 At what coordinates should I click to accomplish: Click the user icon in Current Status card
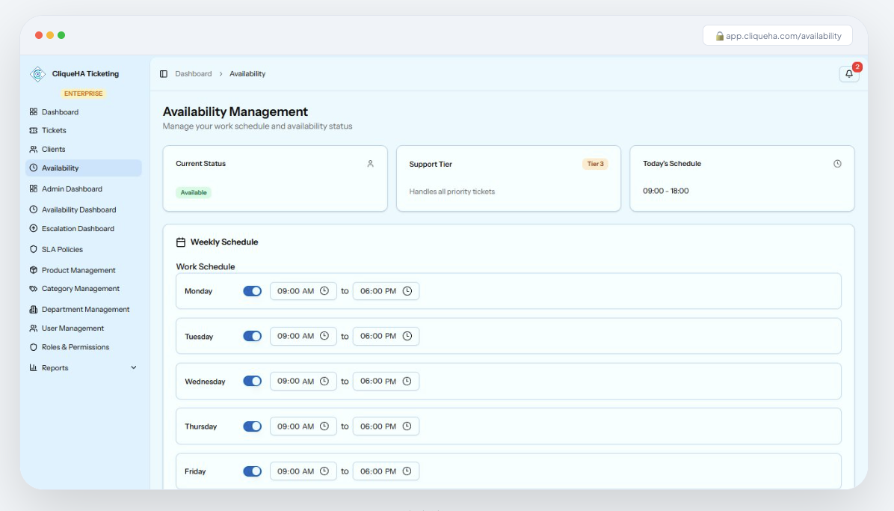click(370, 164)
